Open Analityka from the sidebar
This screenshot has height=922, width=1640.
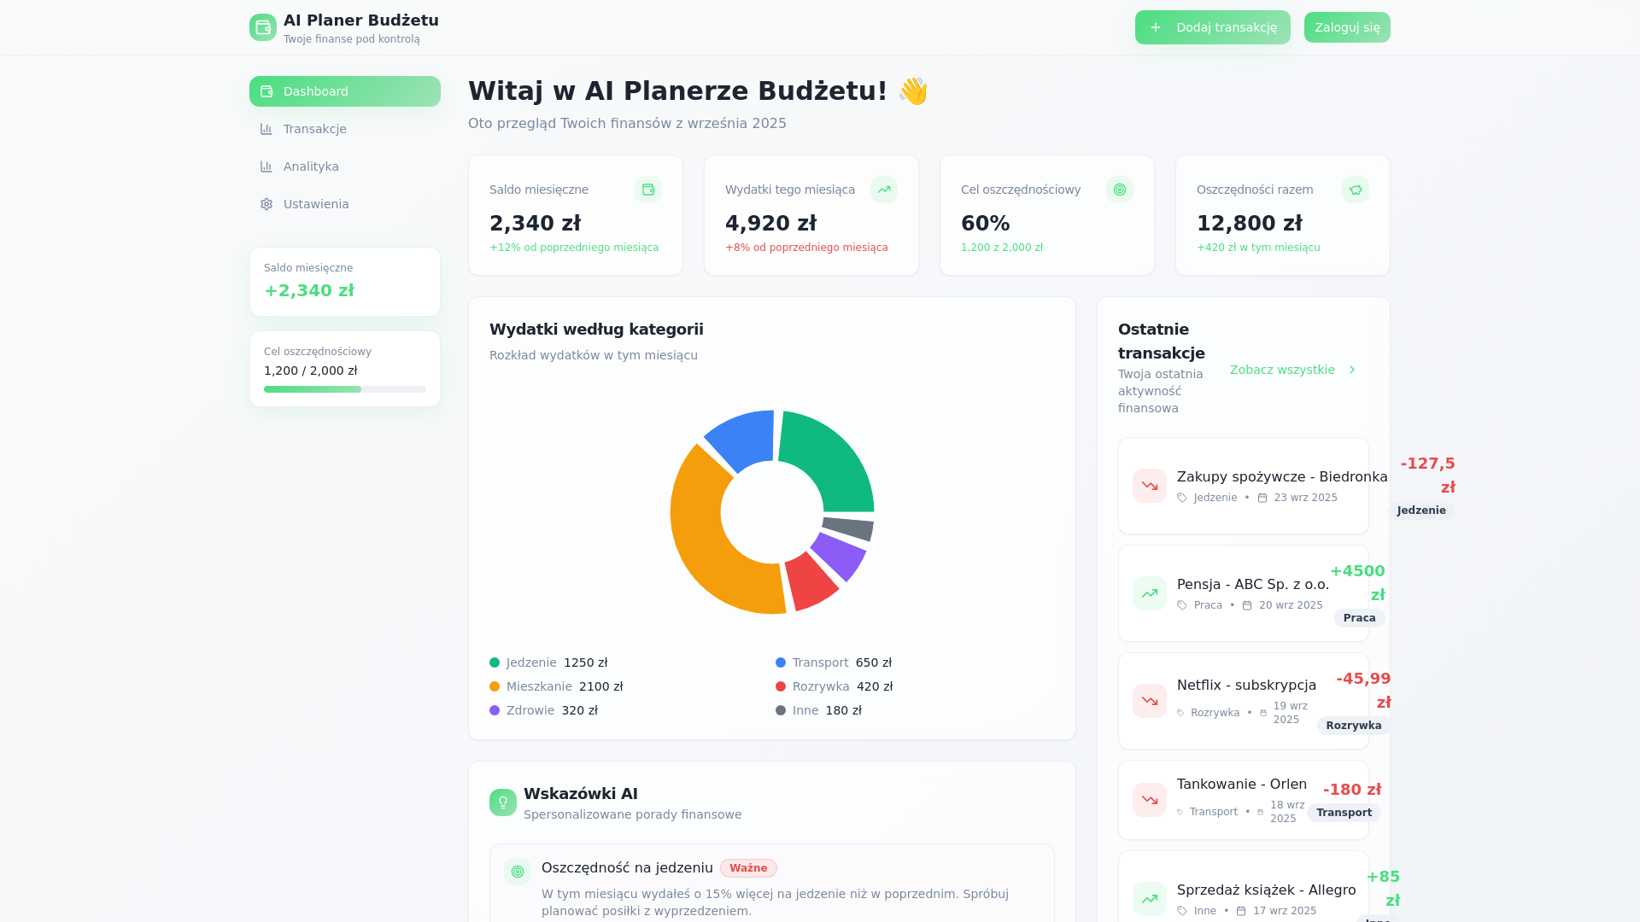point(345,166)
